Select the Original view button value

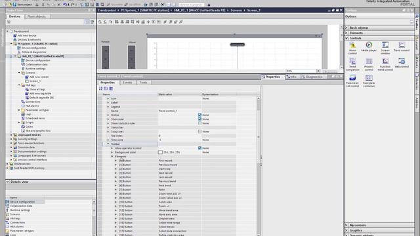(x=167, y=218)
